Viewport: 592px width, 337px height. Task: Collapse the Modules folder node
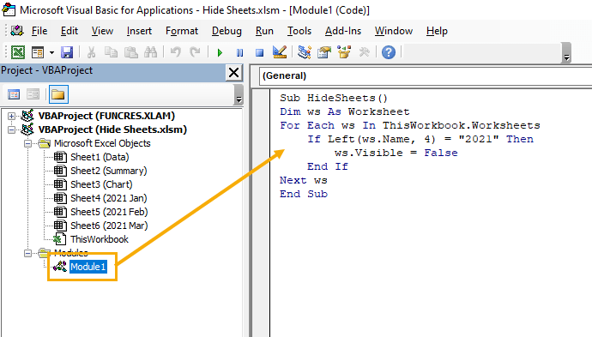(x=28, y=253)
